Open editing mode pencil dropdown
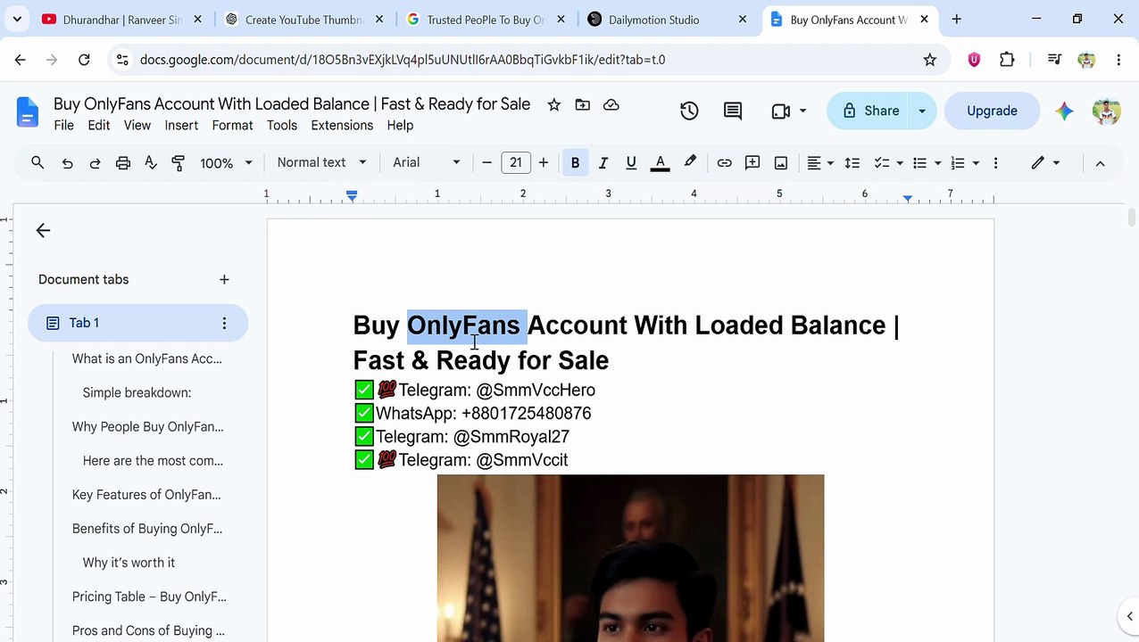 [x=1045, y=162]
